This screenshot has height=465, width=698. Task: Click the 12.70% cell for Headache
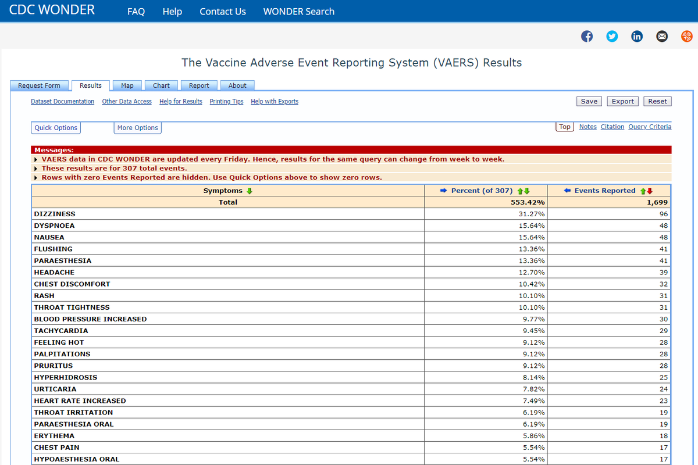(x=486, y=272)
